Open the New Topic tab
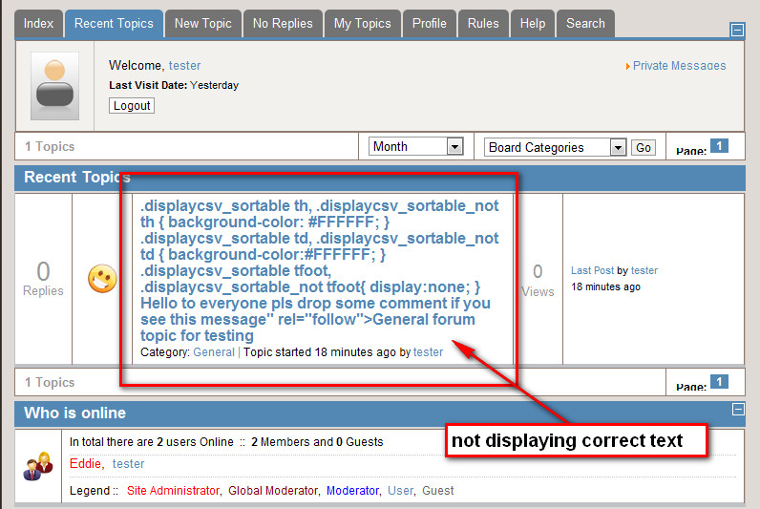Screen dimensions: 760x509 (x=202, y=24)
